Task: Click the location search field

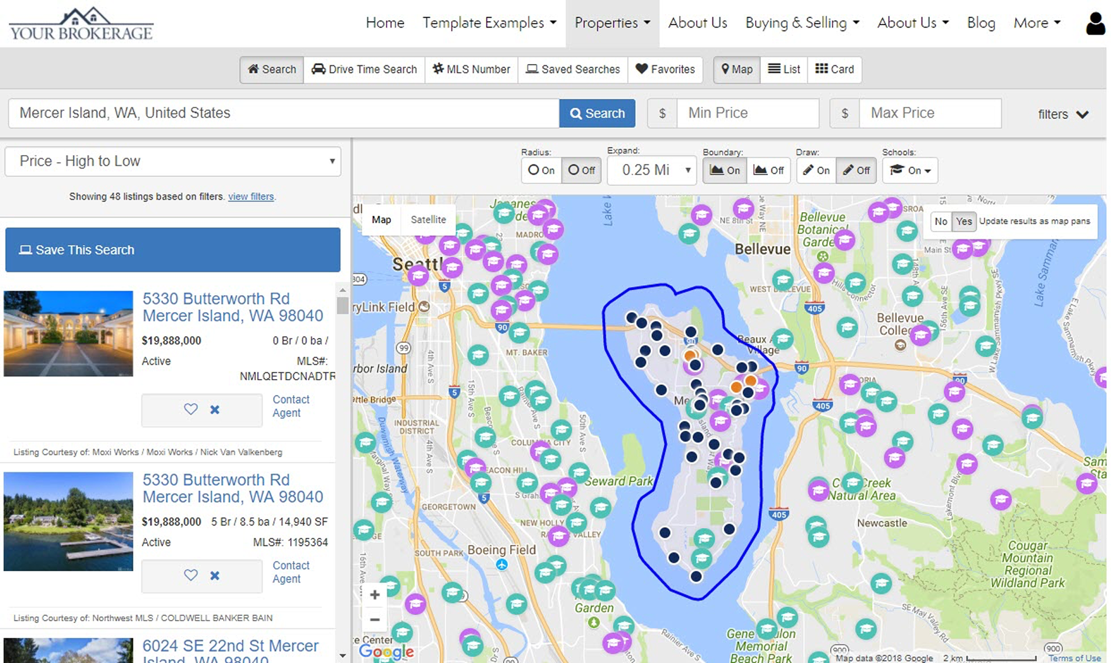Action: click(284, 113)
